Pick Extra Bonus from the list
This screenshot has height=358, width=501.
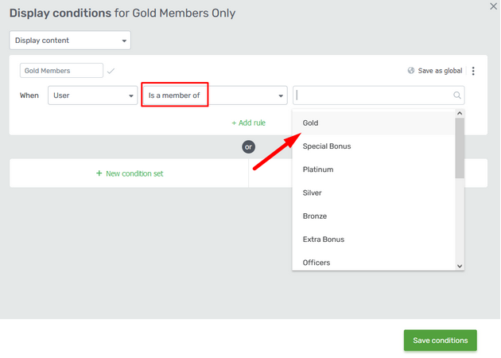pyautogui.click(x=374, y=239)
